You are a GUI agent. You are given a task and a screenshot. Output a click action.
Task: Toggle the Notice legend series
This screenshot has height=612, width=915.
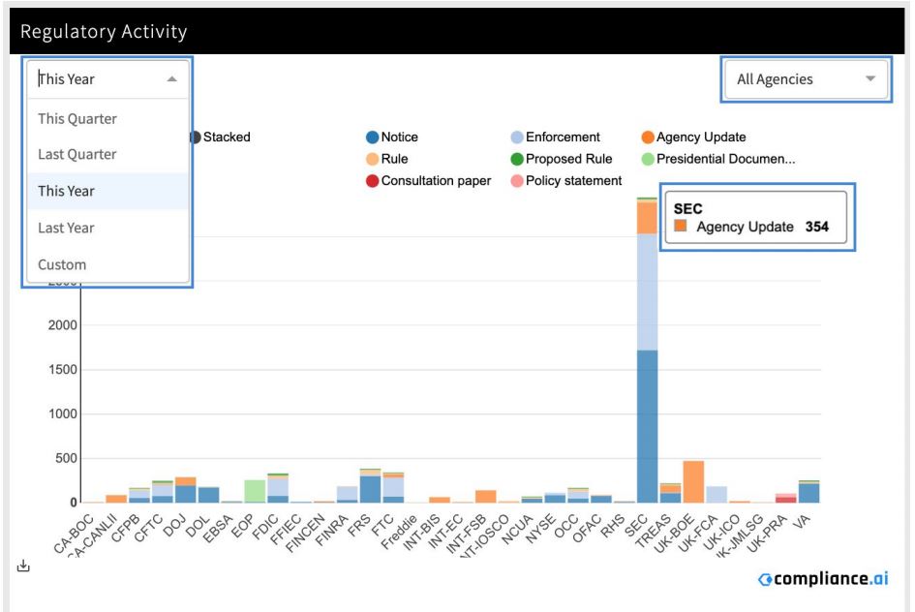pos(392,138)
